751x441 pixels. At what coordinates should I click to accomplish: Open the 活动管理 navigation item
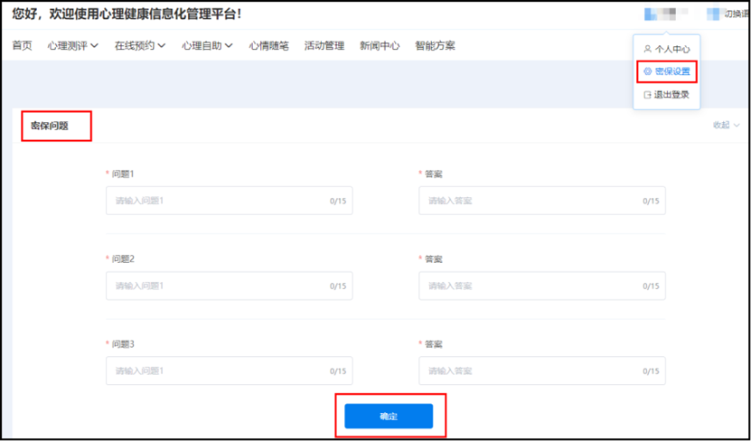[x=324, y=46]
